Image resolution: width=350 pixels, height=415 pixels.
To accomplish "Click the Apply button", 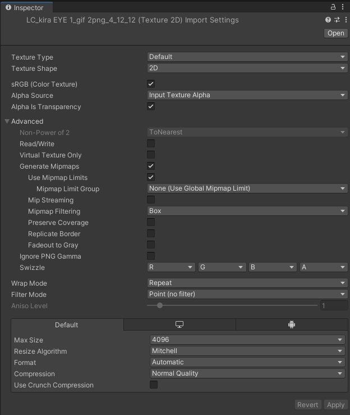I will pos(335,405).
